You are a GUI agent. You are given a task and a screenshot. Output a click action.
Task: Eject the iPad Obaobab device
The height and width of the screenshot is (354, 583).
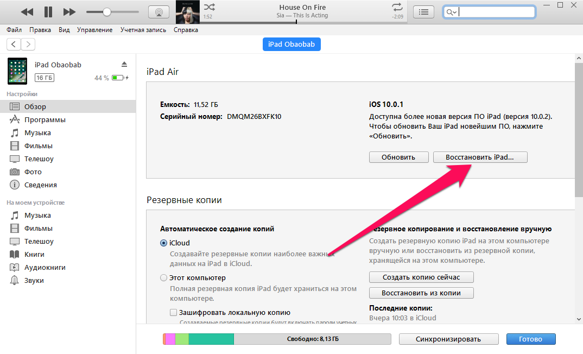tap(124, 64)
